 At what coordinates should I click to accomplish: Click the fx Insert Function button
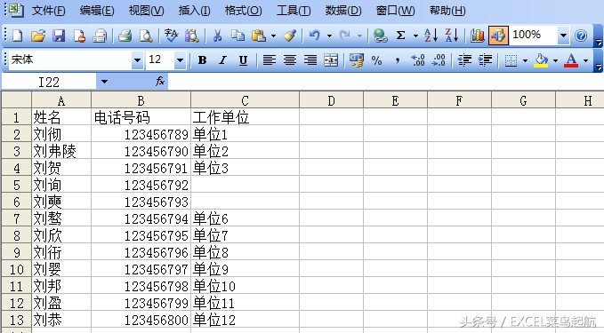tap(160, 81)
